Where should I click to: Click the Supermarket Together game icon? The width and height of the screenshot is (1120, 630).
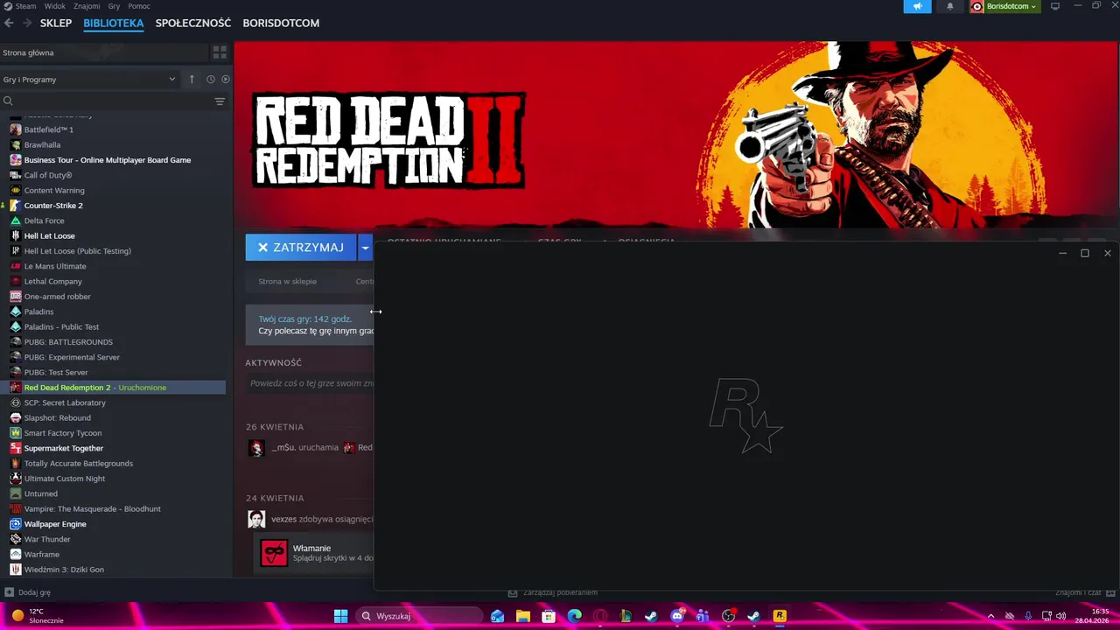point(16,448)
